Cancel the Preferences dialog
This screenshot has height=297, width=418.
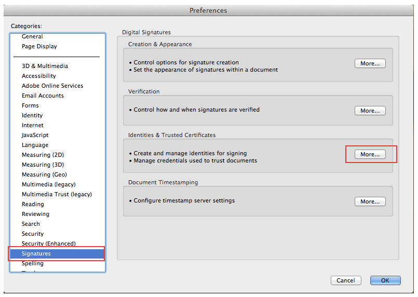345,280
